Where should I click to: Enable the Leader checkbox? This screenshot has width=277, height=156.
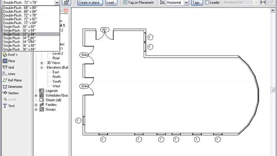pos(207,3)
